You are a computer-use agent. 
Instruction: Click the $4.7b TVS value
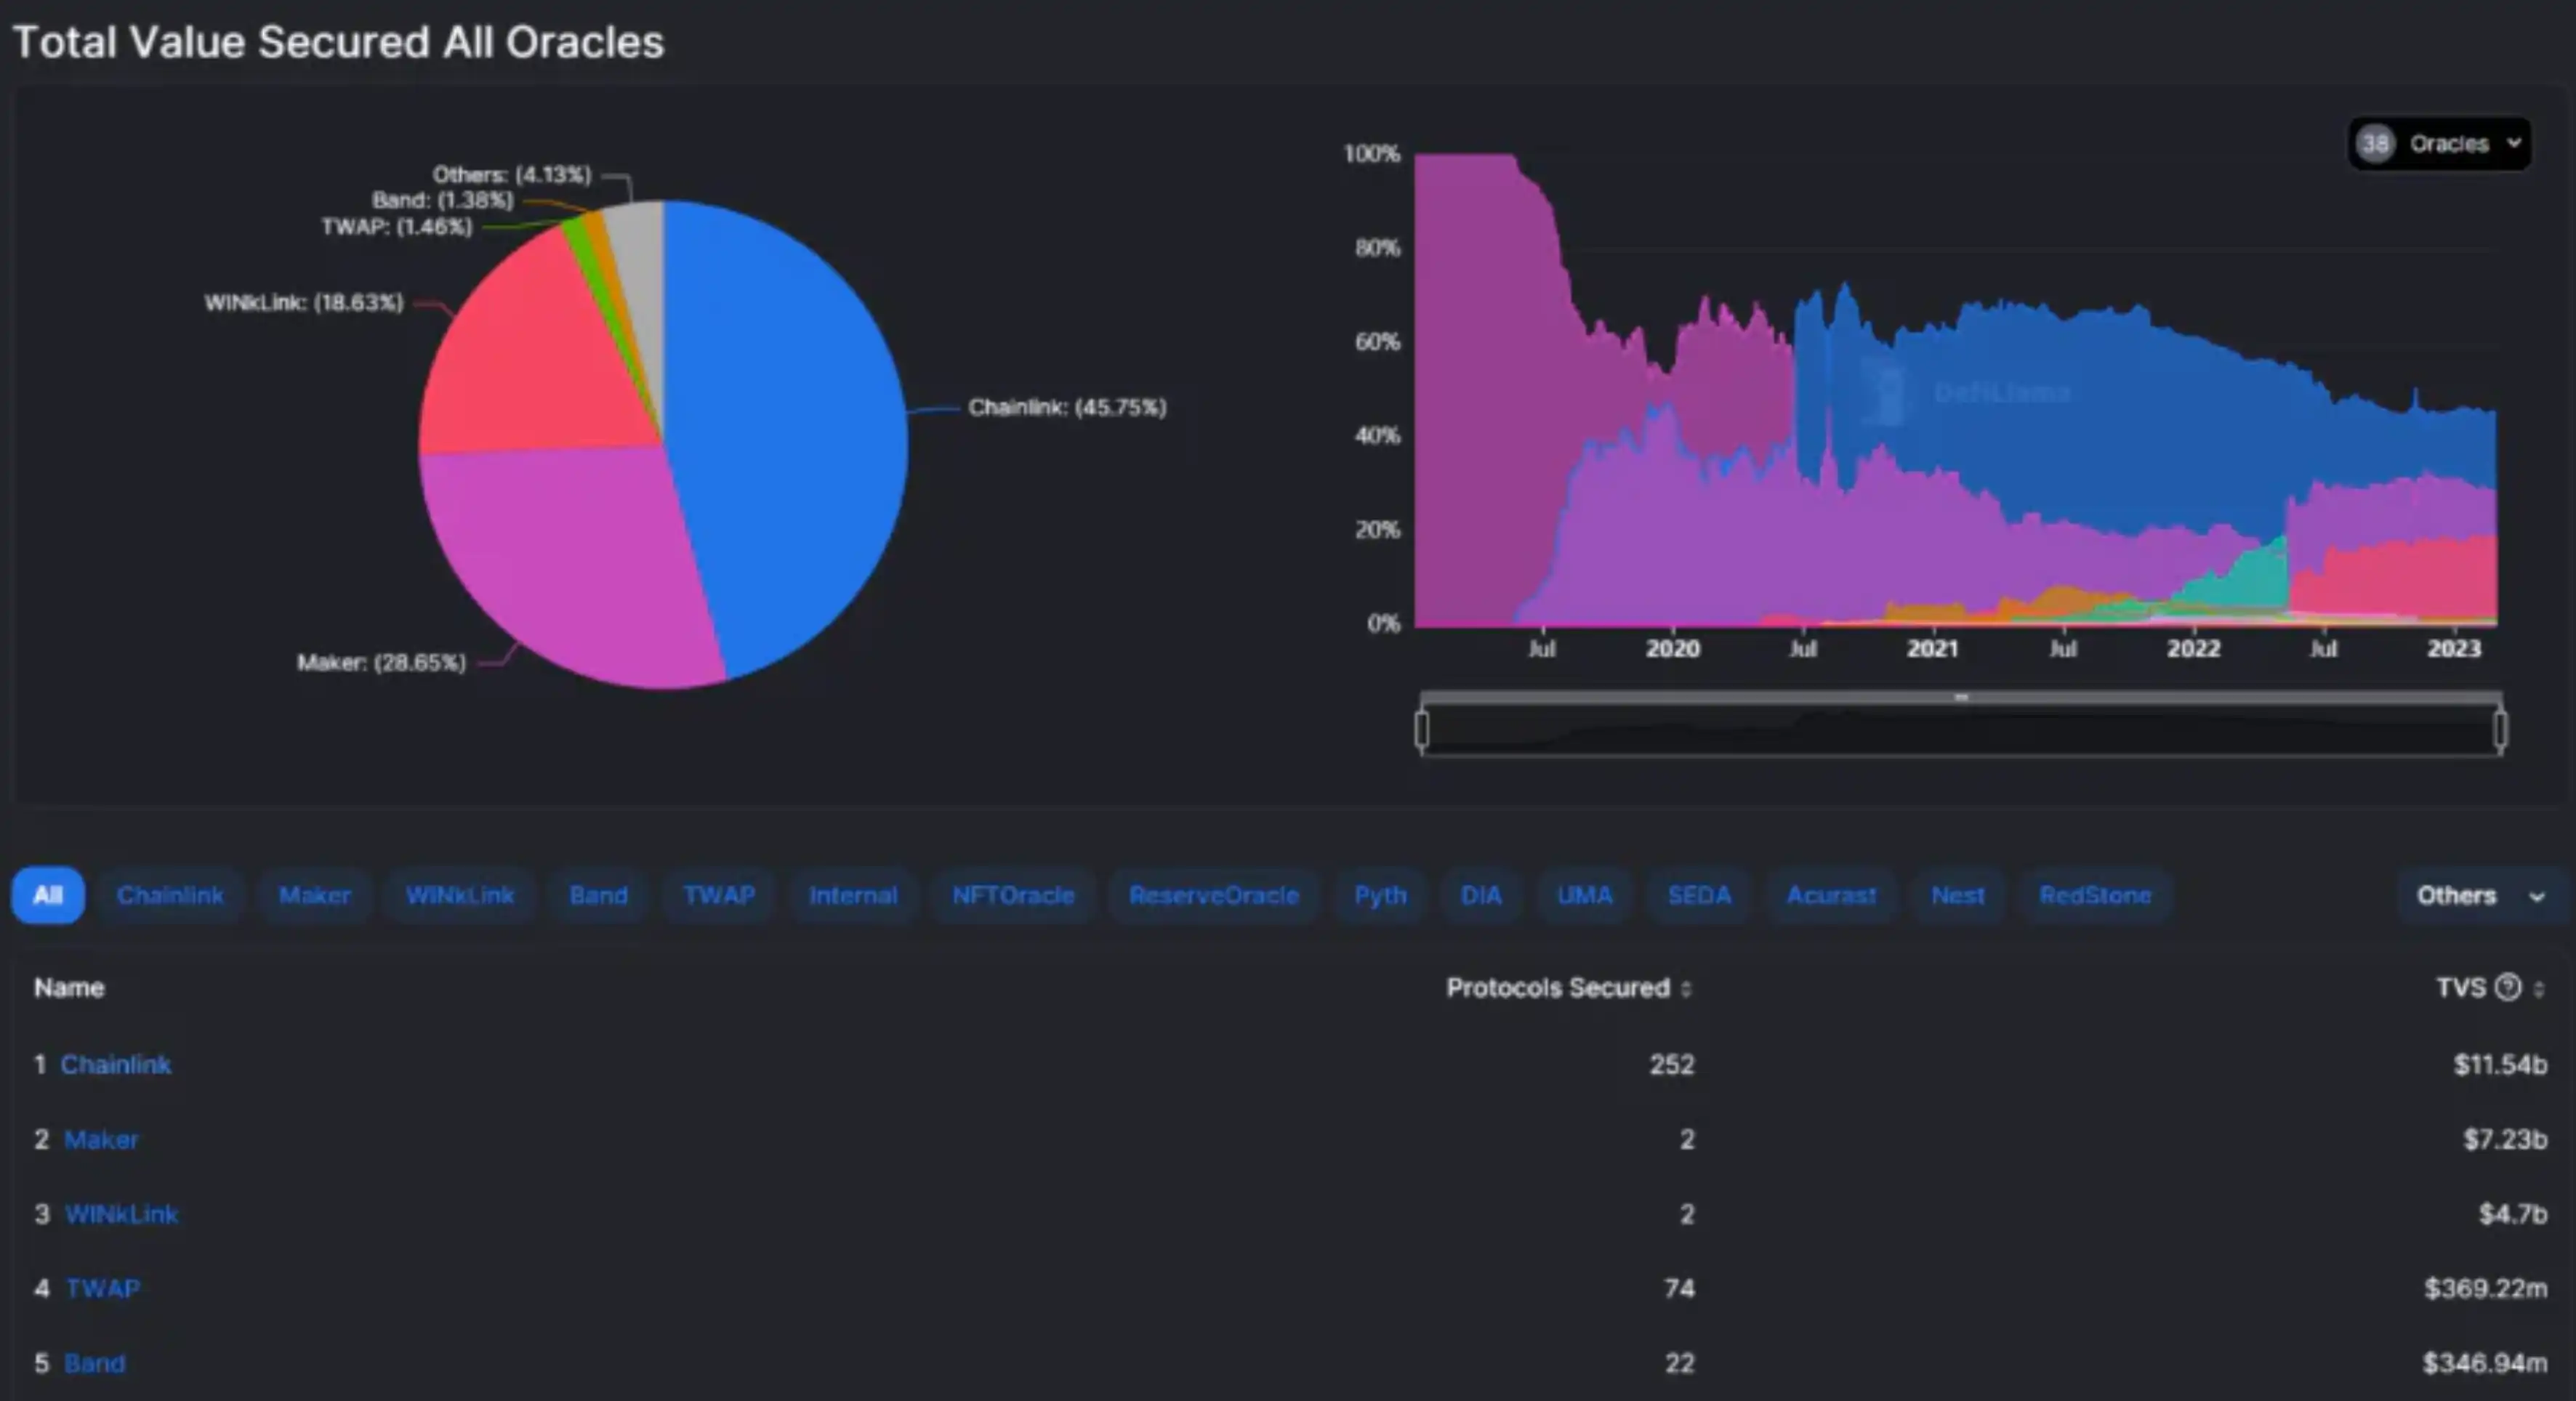[x=2513, y=1214]
